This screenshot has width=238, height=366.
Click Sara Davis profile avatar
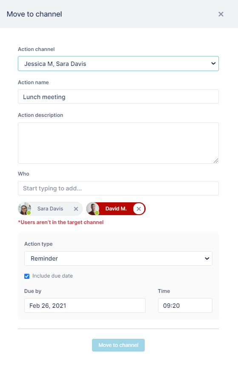point(25,209)
